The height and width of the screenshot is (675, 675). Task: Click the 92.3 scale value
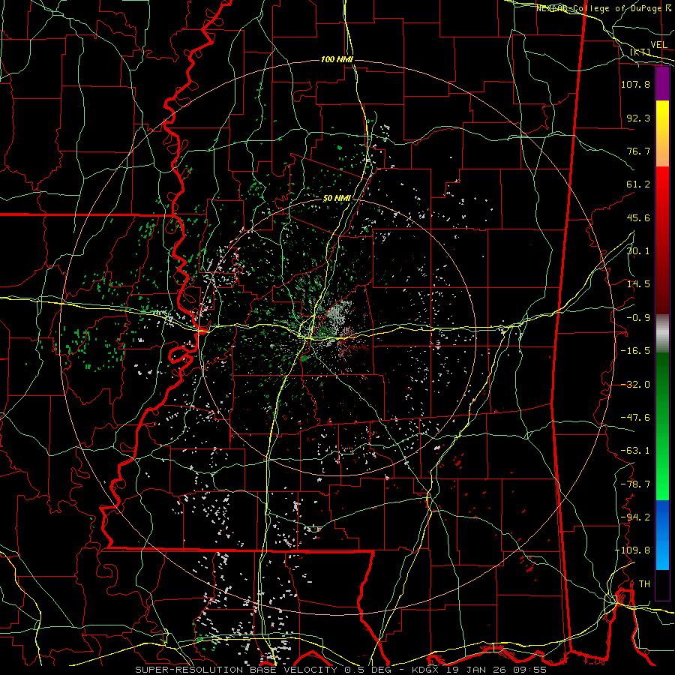pyautogui.click(x=638, y=118)
